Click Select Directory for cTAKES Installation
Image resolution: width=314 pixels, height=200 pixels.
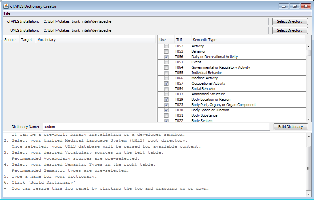tap(290, 21)
